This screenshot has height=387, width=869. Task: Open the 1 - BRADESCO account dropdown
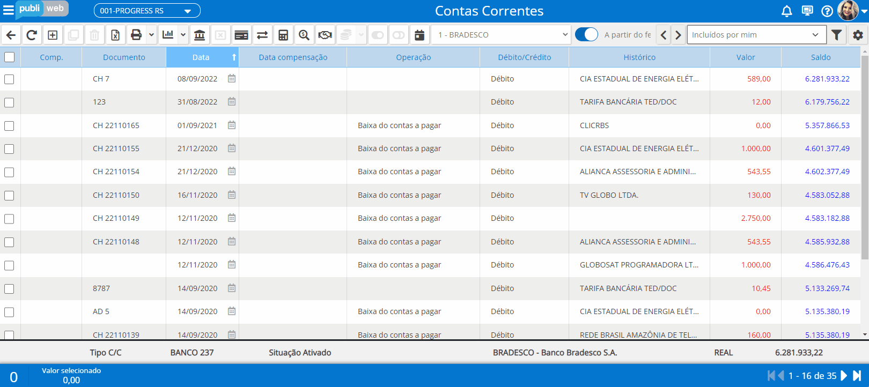click(x=501, y=35)
